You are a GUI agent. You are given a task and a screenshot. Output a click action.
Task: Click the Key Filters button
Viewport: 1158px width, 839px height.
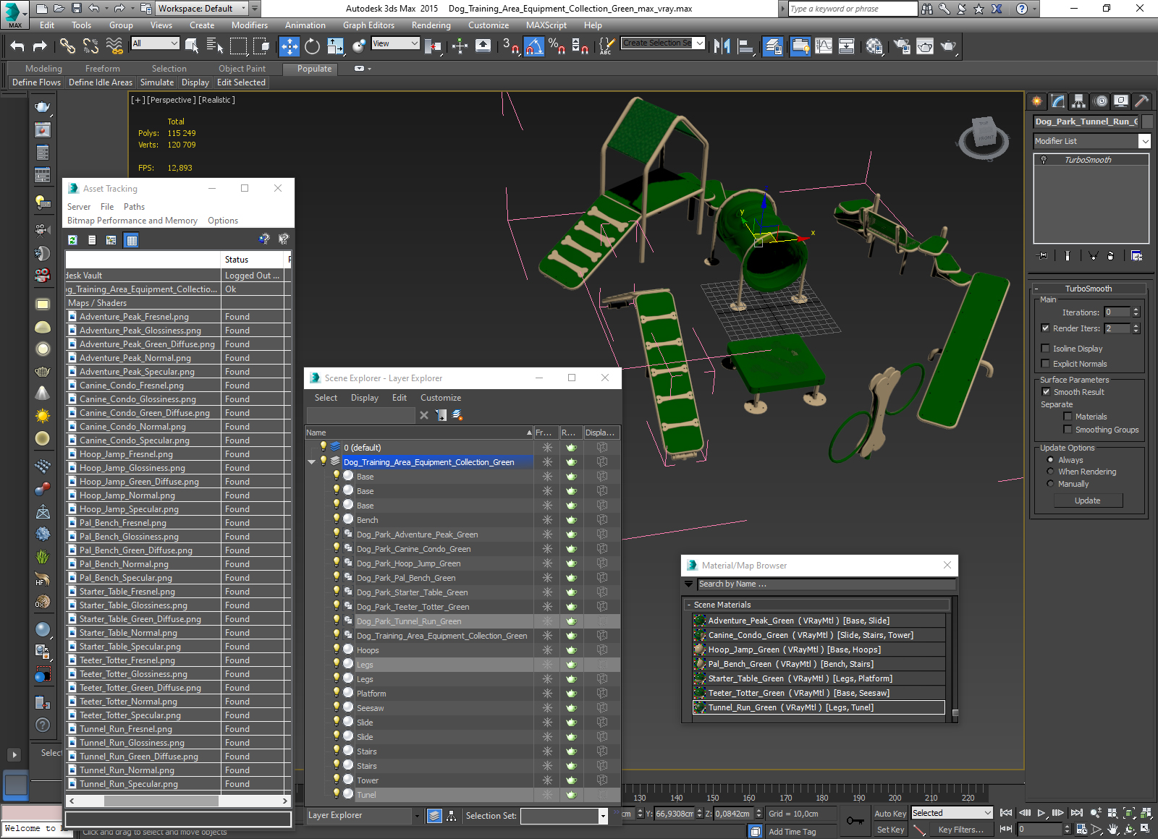point(960,830)
